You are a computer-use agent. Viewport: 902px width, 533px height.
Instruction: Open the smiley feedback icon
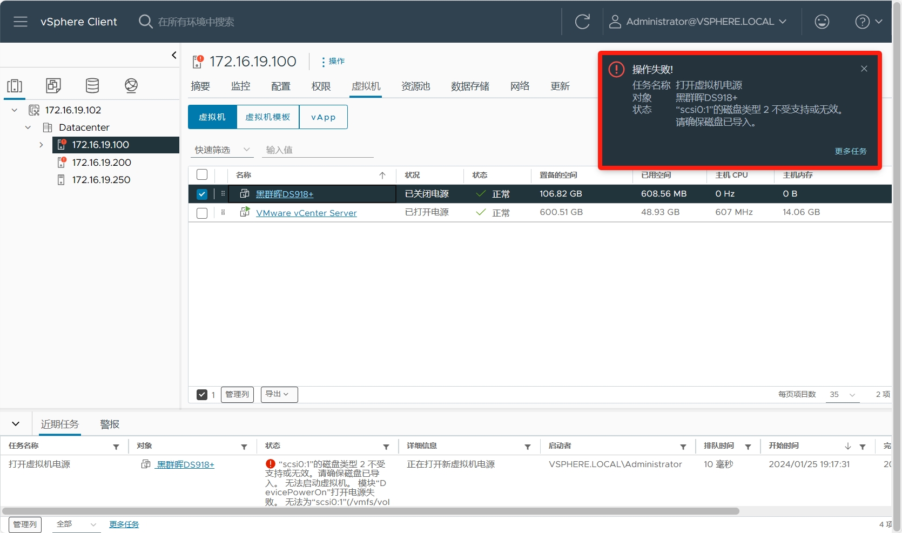(x=822, y=22)
